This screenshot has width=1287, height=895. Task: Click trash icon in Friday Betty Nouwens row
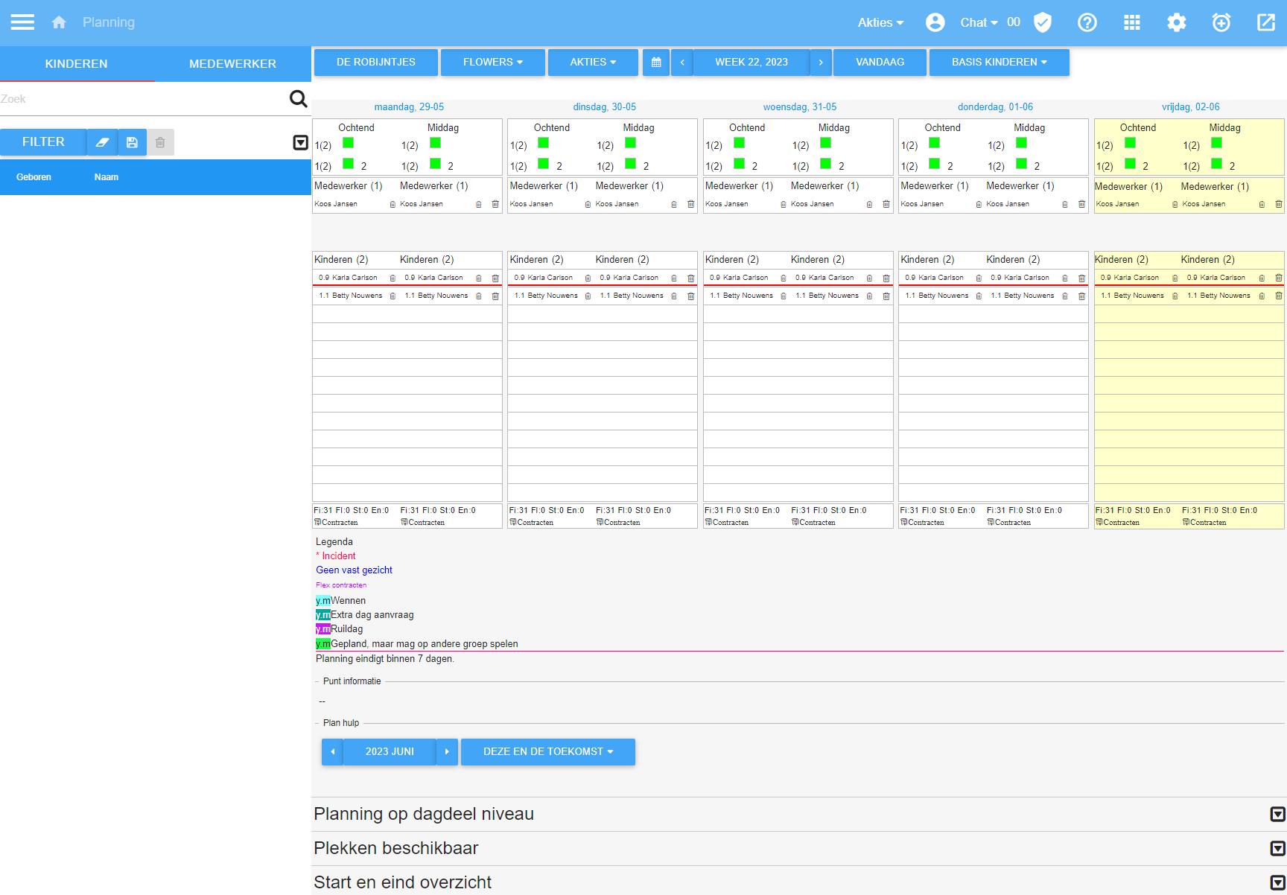click(x=1279, y=296)
